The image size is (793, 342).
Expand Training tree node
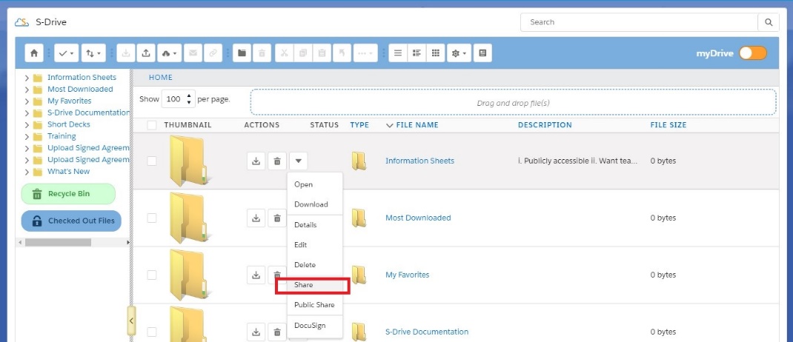pos(27,136)
